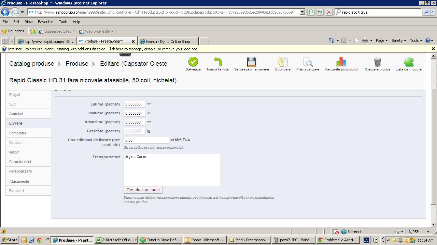Open Previzualizare product preview icon

pos(308,62)
